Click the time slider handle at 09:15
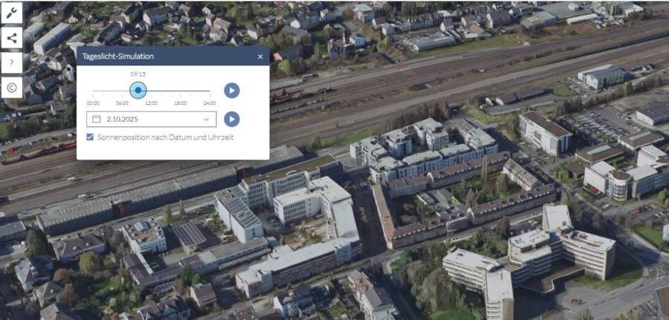The height and width of the screenshot is (320, 669). coord(138,90)
